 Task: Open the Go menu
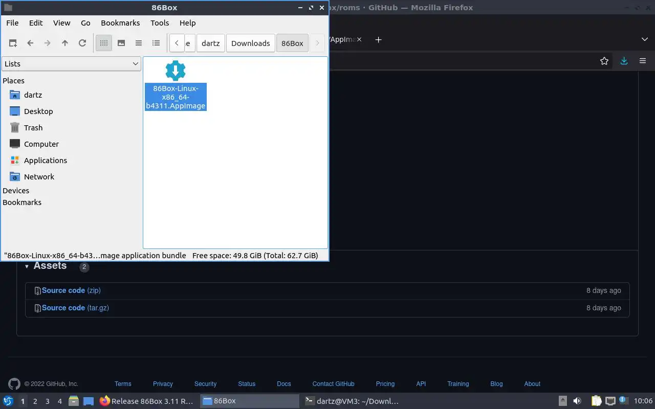pos(85,23)
